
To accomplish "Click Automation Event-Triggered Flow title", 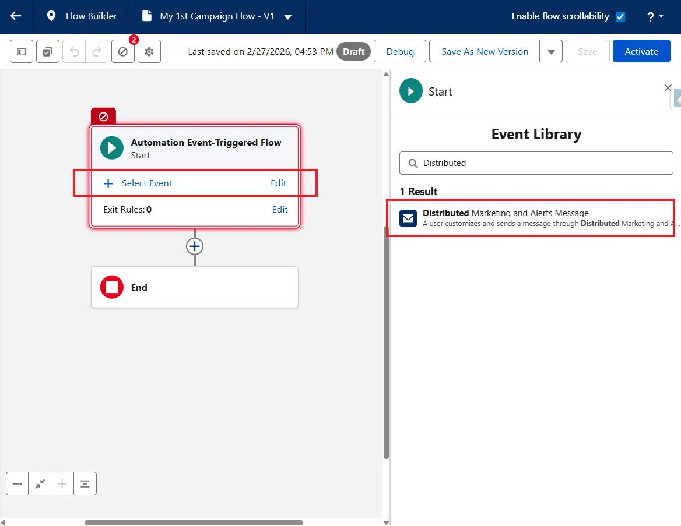I will [x=206, y=142].
